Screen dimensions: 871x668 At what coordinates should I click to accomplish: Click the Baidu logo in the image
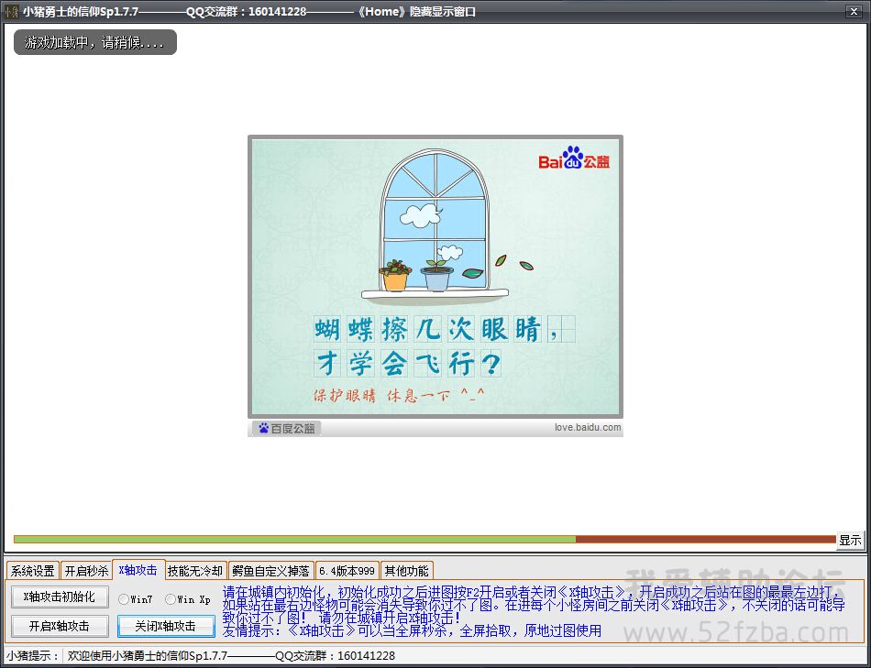click(573, 159)
